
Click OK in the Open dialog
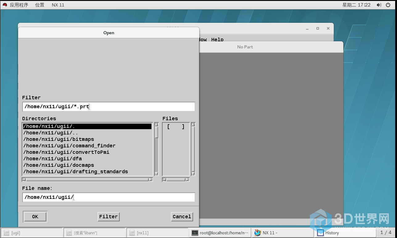35,217
